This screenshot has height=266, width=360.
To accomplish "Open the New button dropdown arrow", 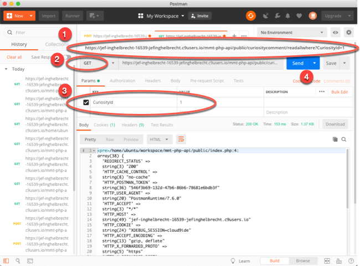I will pyautogui.click(x=31, y=16).
